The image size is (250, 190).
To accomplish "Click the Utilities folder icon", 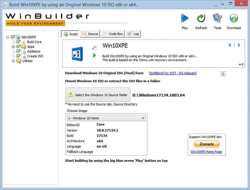I will coord(19,61).
